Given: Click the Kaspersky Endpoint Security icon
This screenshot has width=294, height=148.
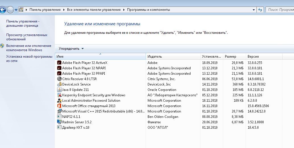Looking at the screenshot, I should point(59,95).
